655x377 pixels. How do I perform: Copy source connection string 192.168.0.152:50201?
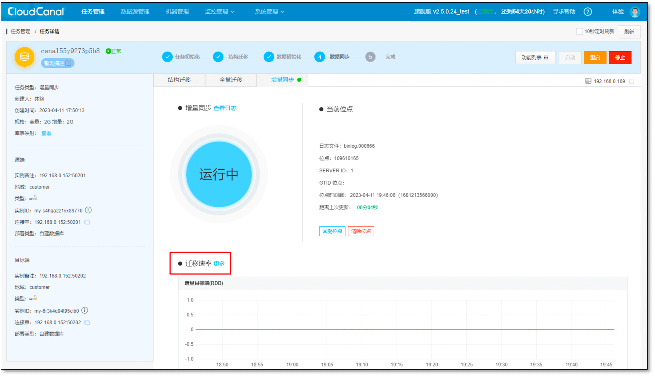[x=87, y=222]
